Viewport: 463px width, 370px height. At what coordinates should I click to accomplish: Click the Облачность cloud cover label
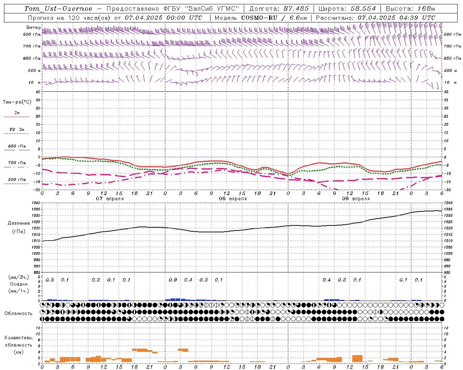18,314
